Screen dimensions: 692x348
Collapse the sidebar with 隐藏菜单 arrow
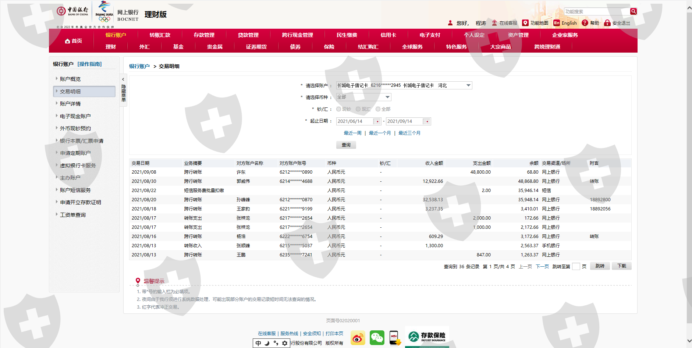[123, 79]
